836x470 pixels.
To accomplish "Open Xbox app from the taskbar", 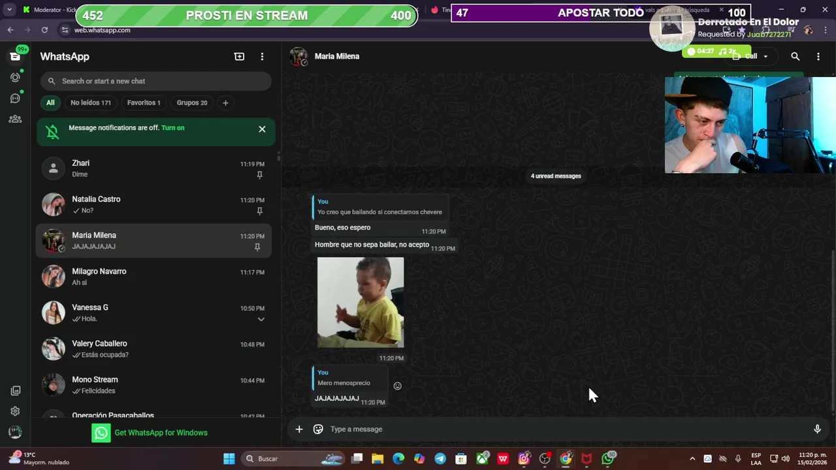I will [482, 459].
